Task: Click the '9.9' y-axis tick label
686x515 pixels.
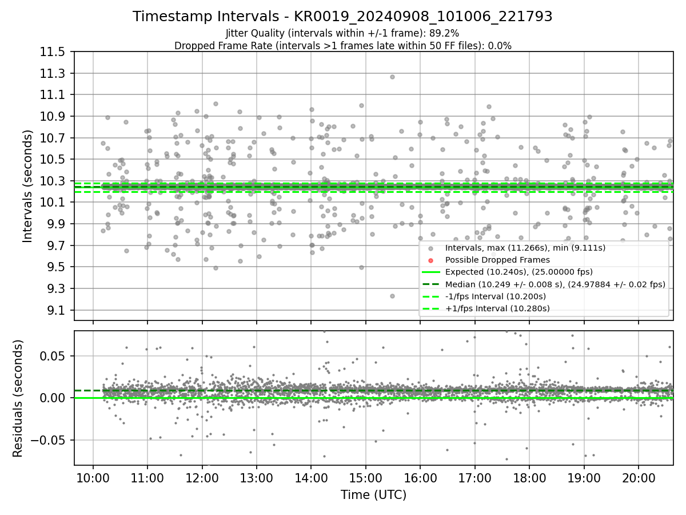Action: [57, 224]
